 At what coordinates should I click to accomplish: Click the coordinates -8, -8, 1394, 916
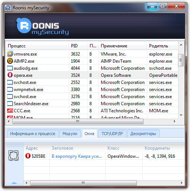coord(160,156)
